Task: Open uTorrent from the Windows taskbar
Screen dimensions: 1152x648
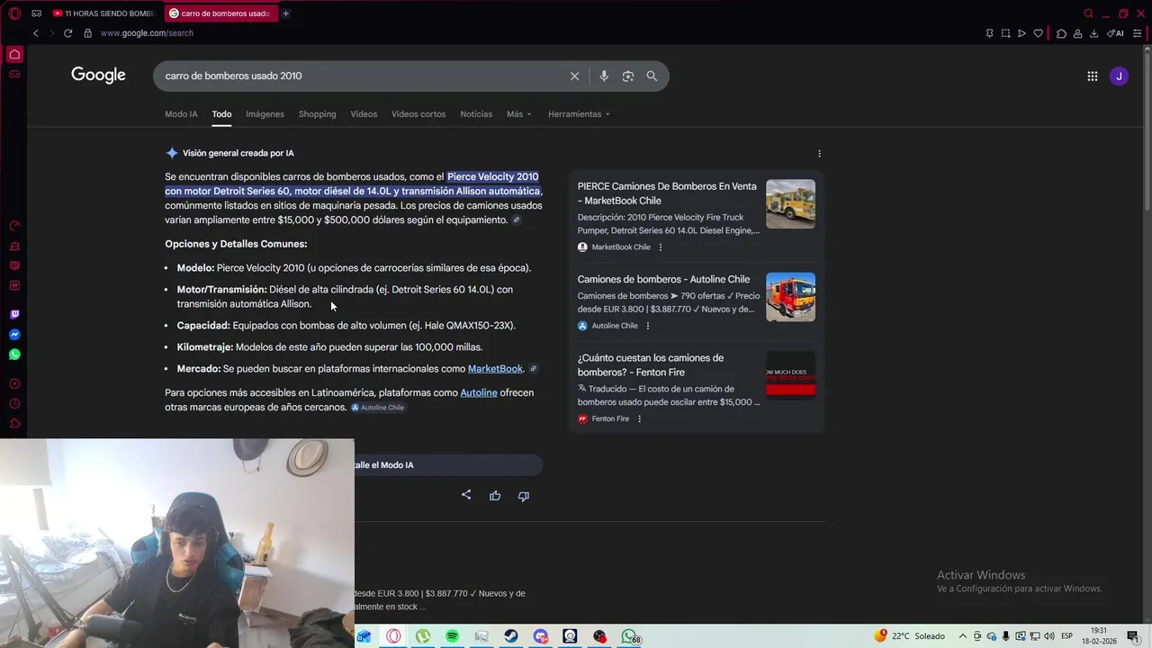Action: pyautogui.click(x=422, y=636)
